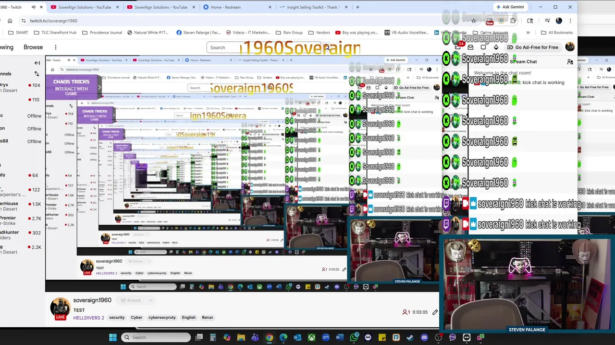The height and width of the screenshot is (345, 615).
Task: Click the Get Bits diamond icon in Twitch header
Action: click(x=496, y=47)
